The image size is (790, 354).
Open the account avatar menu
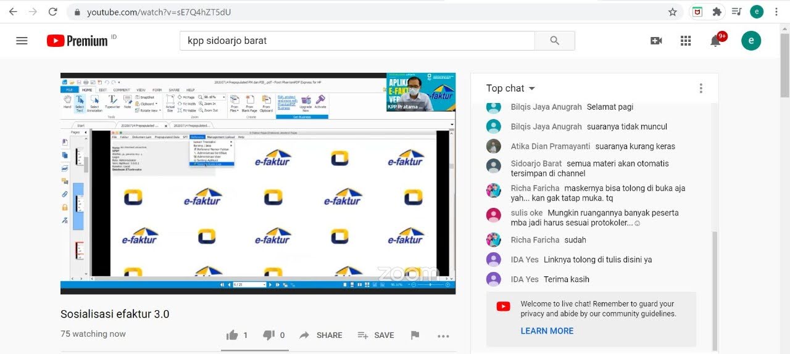tap(750, 41)
